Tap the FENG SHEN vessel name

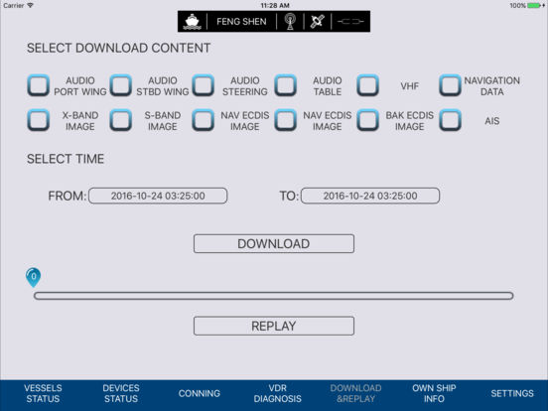241,22
